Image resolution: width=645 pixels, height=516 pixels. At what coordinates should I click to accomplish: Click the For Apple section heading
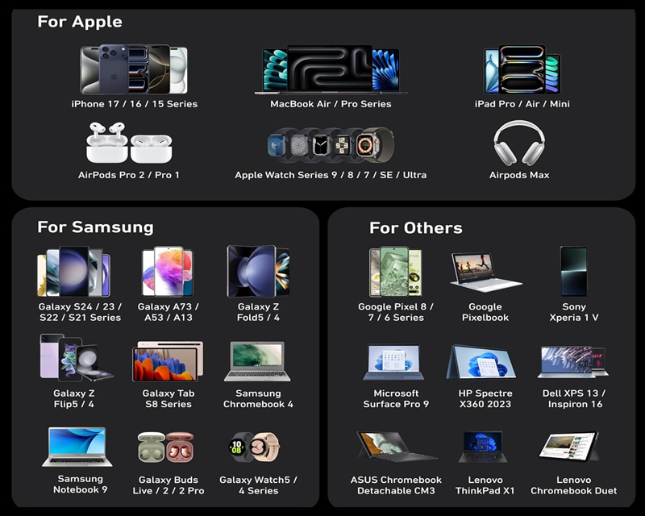point(79,22)
